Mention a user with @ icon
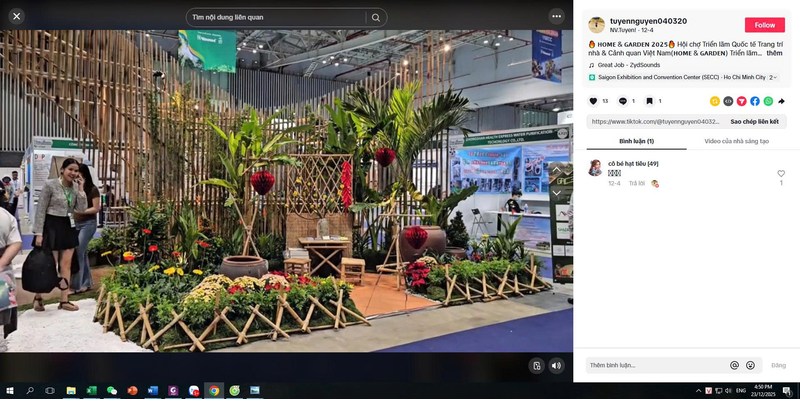This screenshot has height=399, width=800. pyautogui.click(x=734, y=365)
